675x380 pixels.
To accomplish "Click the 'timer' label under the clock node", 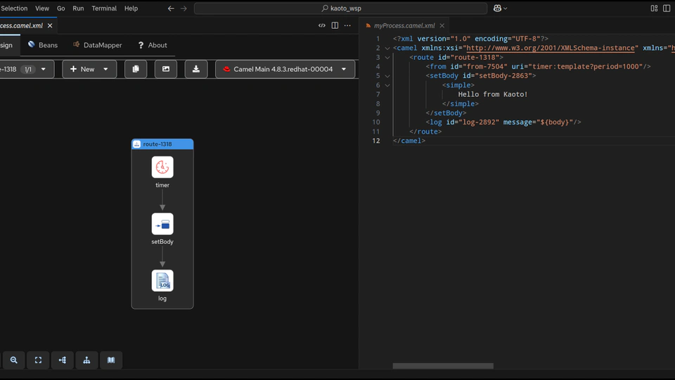I will coord(162,185).
